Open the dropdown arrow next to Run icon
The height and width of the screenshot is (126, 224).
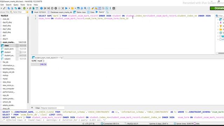pyautogui.click(x=69, y=8)
